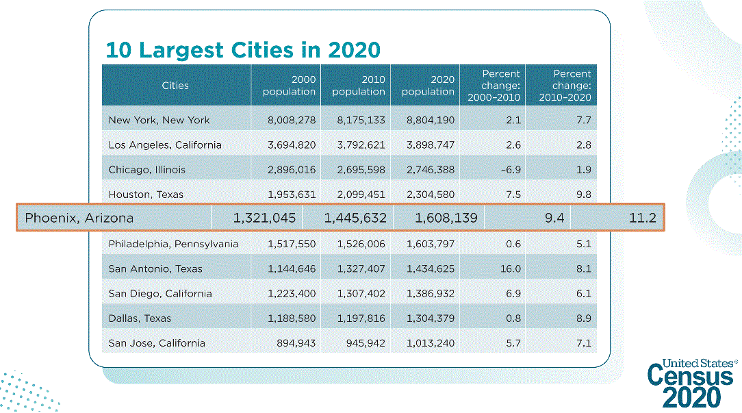Click Chicago's negative percent change -6.9

(x=511, y=170)
